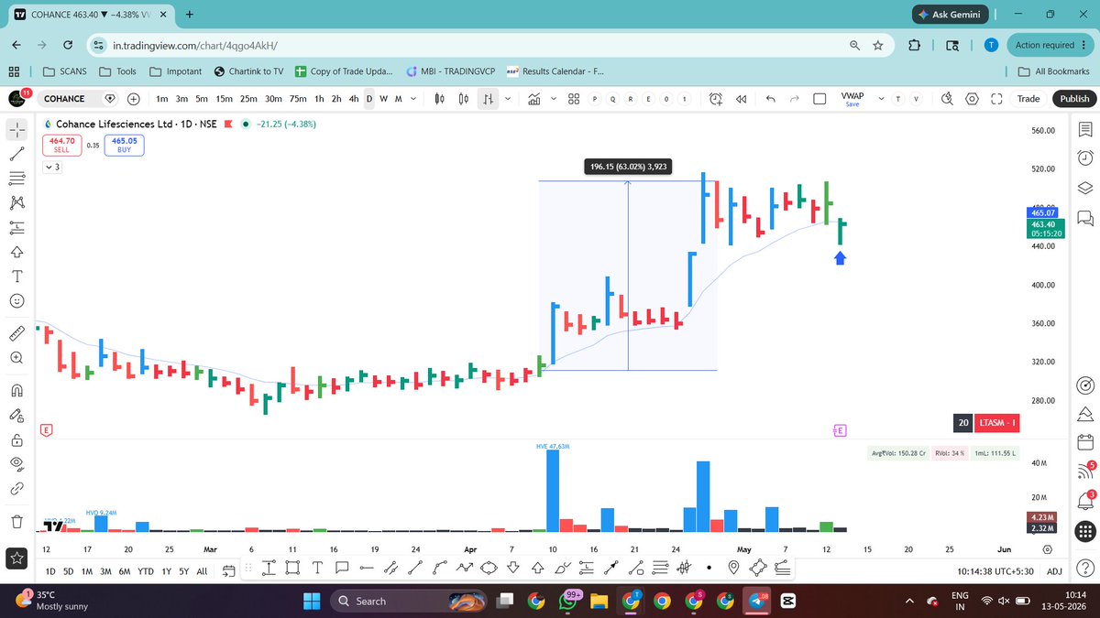
Task: Open the Fibonacci and Gann tools
Action: coord(16,179)
